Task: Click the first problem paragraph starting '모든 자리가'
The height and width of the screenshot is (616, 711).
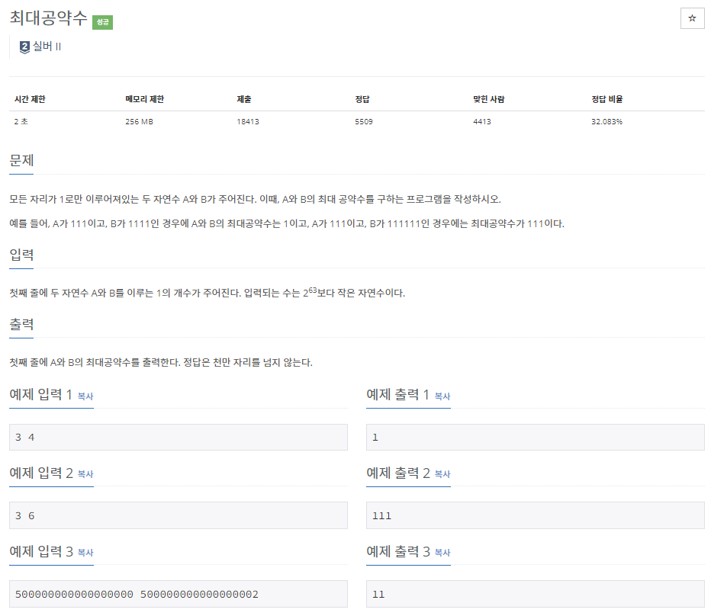Action: (255, 199)
